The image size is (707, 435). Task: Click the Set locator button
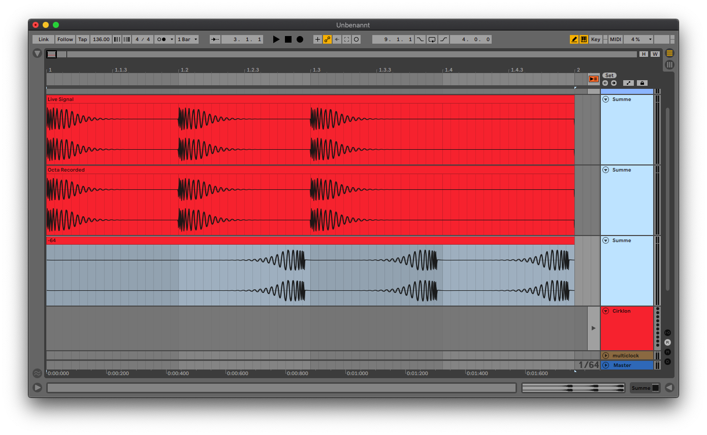pos(609,76)
